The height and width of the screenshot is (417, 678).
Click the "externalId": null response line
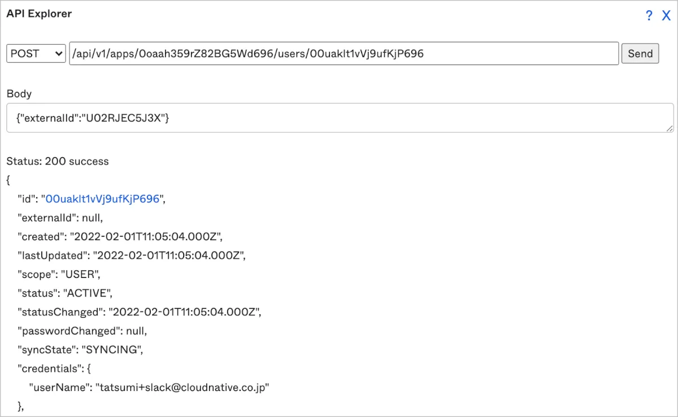click(60, 218)
